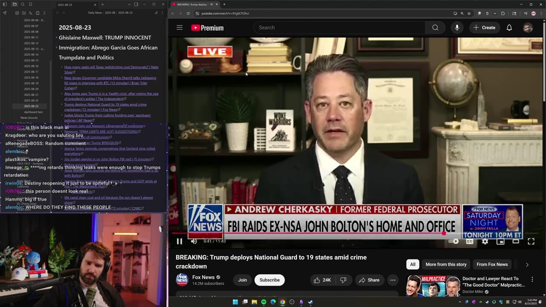Open video settings gear
546x307 pixels.
coord(485,241)
